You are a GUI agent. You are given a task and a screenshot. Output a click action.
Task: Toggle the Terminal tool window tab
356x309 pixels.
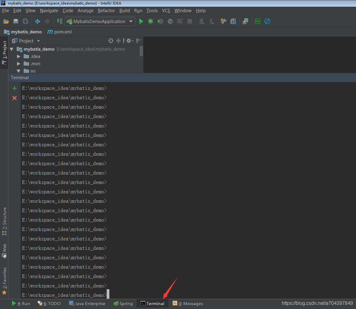(x=153, y=304)
